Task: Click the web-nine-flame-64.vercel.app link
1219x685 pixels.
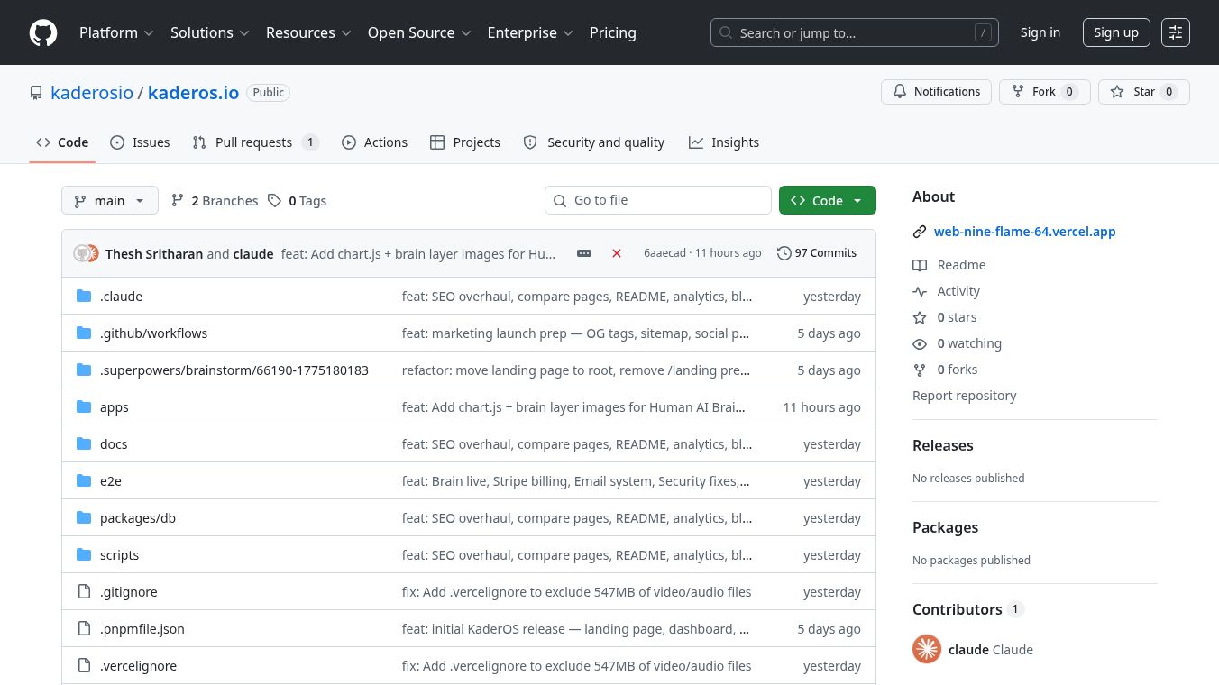Action: click(x=1024, y=232)
